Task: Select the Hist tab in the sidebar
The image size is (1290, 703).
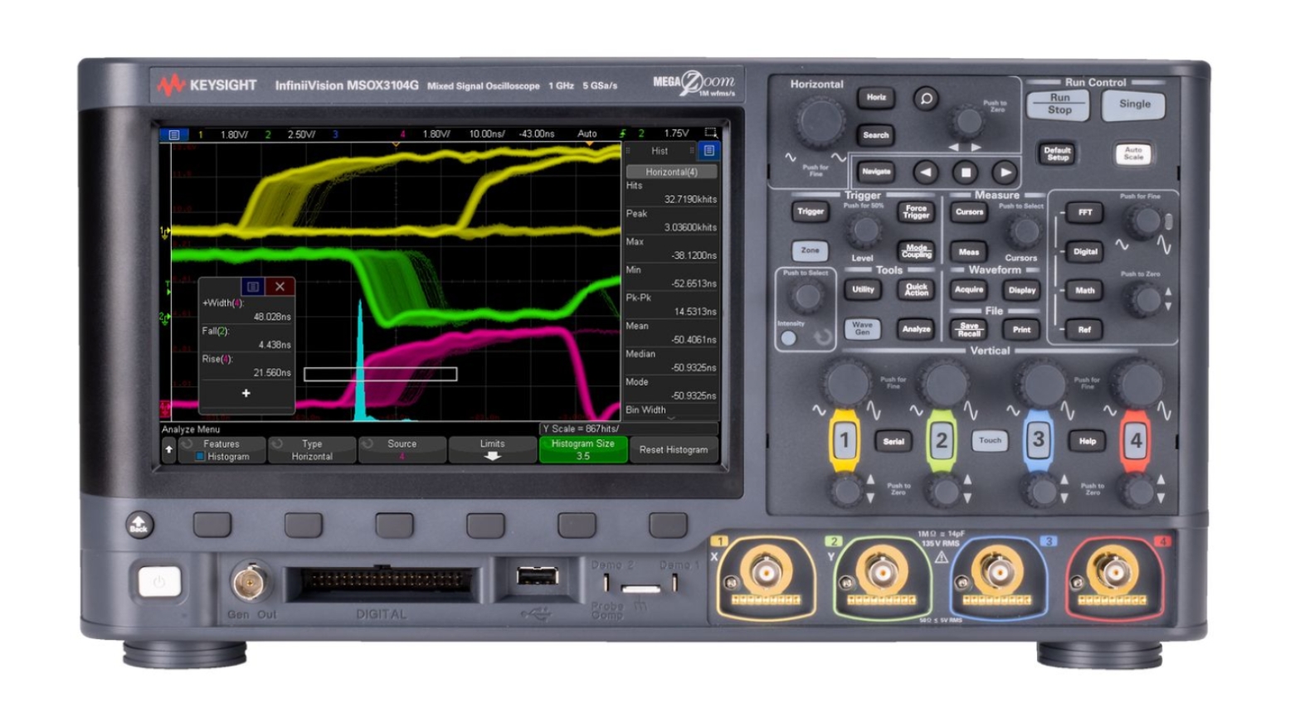Action: click(x=660, y=151)
